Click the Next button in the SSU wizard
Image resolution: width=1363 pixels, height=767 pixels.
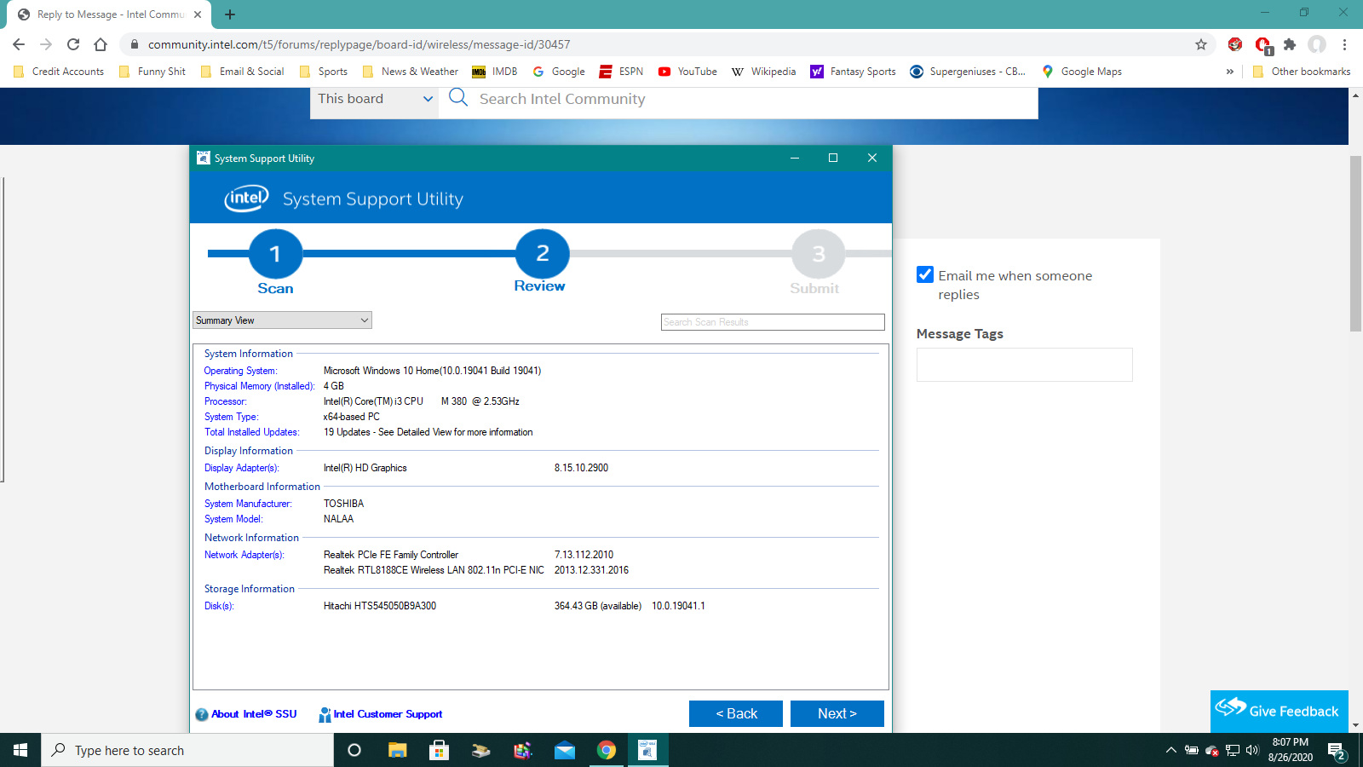[837, 713]
